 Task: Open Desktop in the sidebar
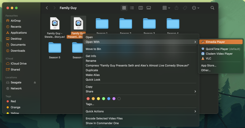tap(16, 39)
